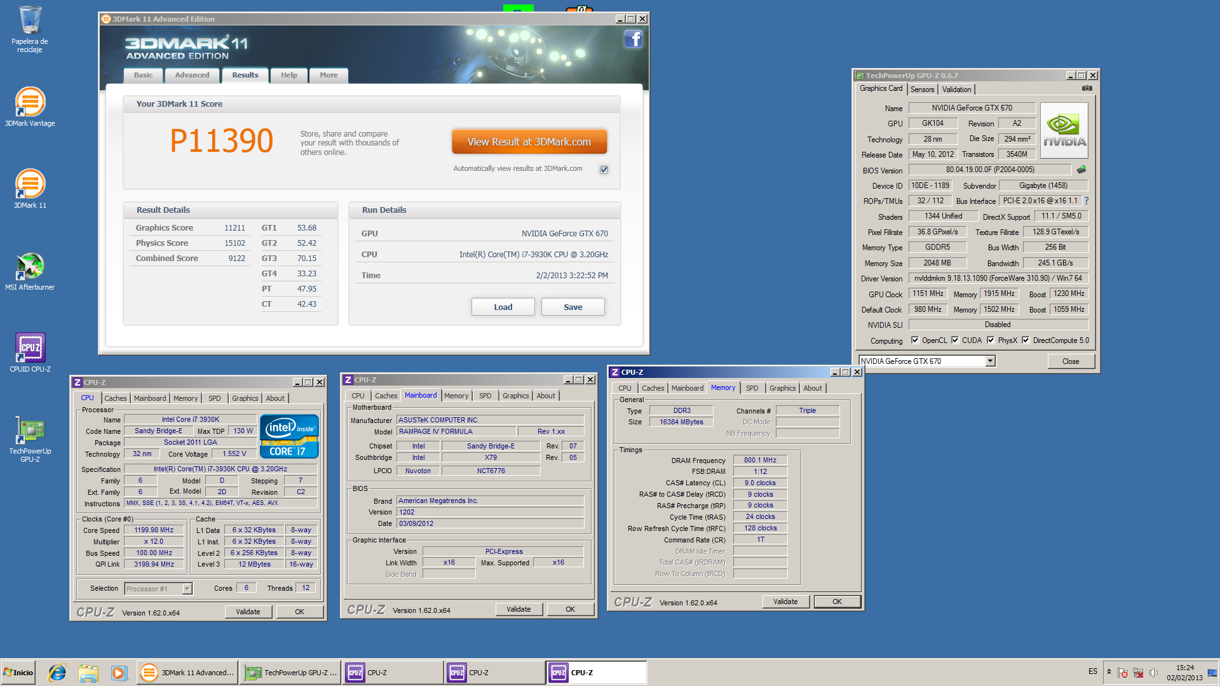
Task: Toggle automatically view results at 3DMark.com checkbox
Action: point(604,170)
